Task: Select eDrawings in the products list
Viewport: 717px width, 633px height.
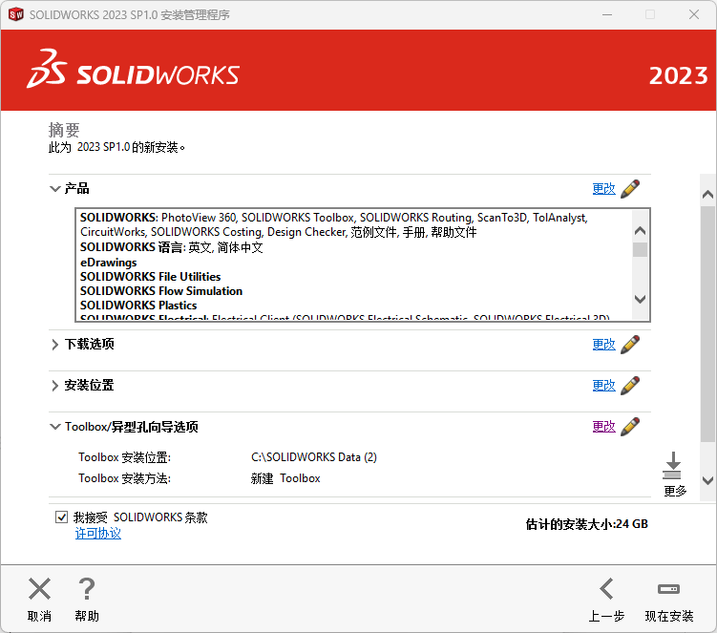Action: click(109, 263)
